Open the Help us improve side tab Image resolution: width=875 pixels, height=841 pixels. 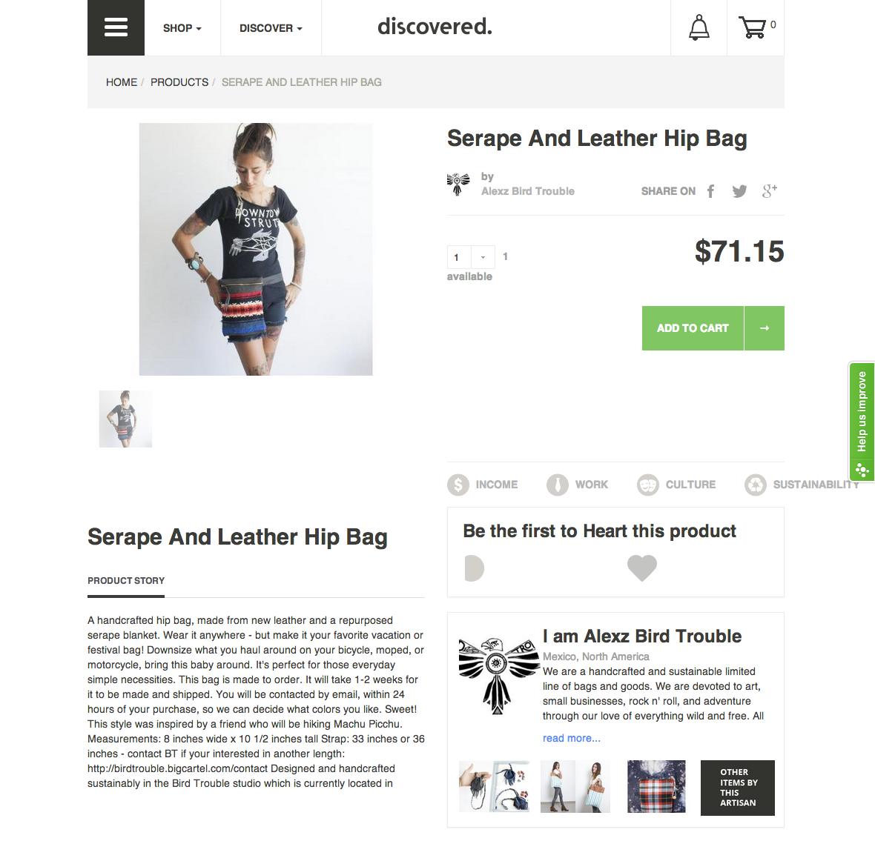click(862, 422)
